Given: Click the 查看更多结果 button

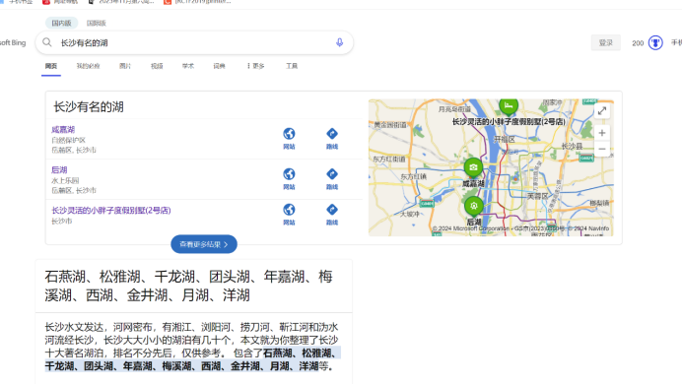Looking at the screenshot, I should [x=204, y=244].
